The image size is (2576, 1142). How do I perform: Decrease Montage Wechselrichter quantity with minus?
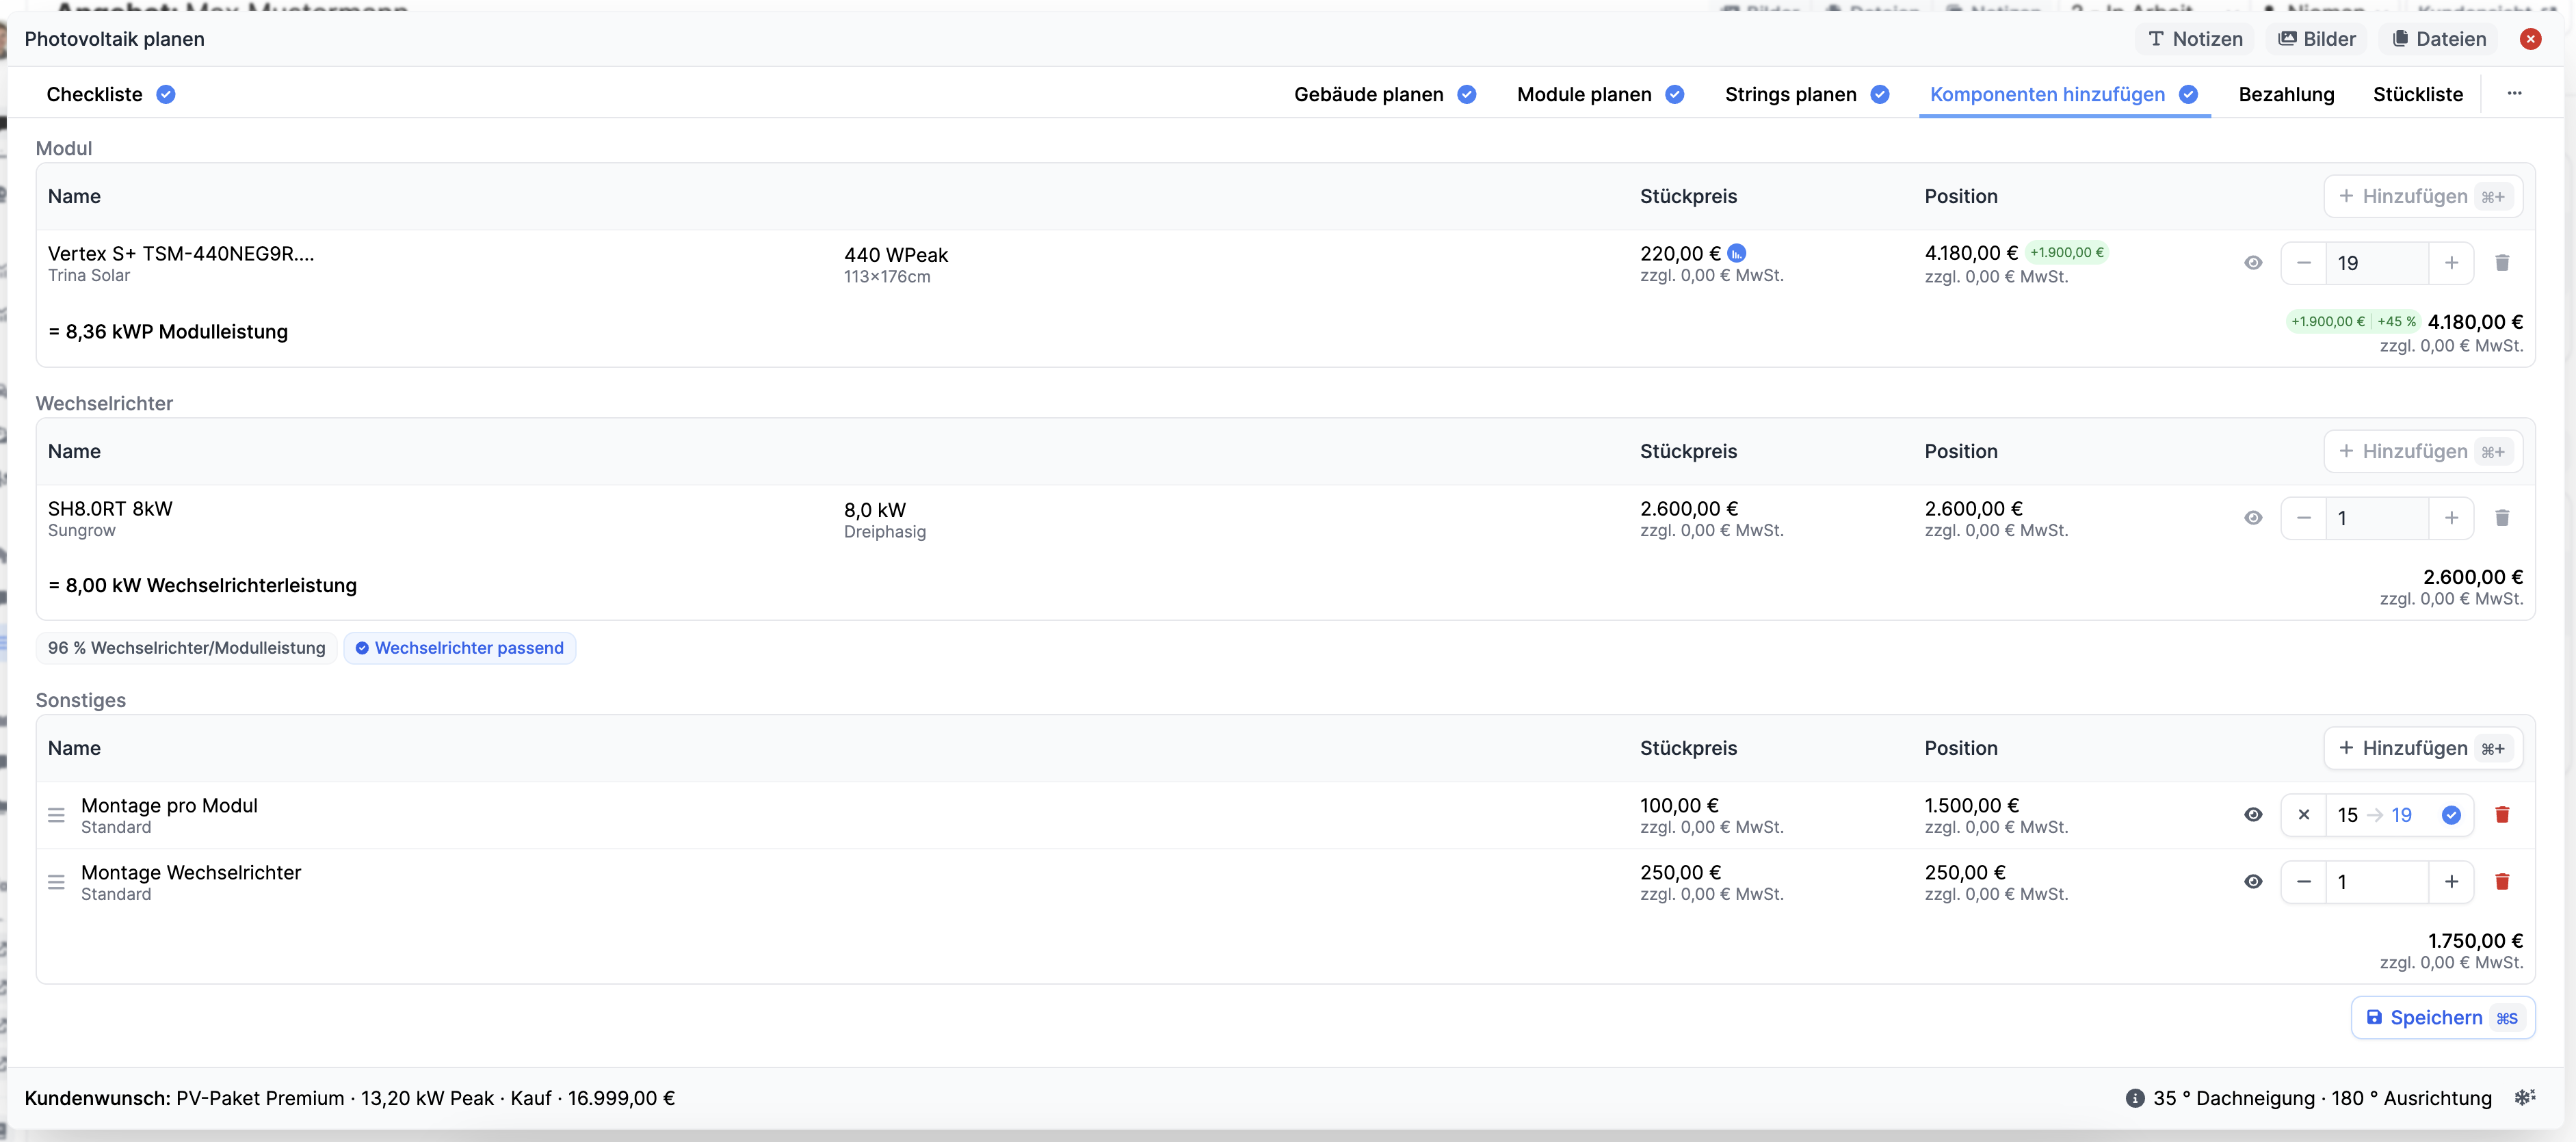[2303, 882]
